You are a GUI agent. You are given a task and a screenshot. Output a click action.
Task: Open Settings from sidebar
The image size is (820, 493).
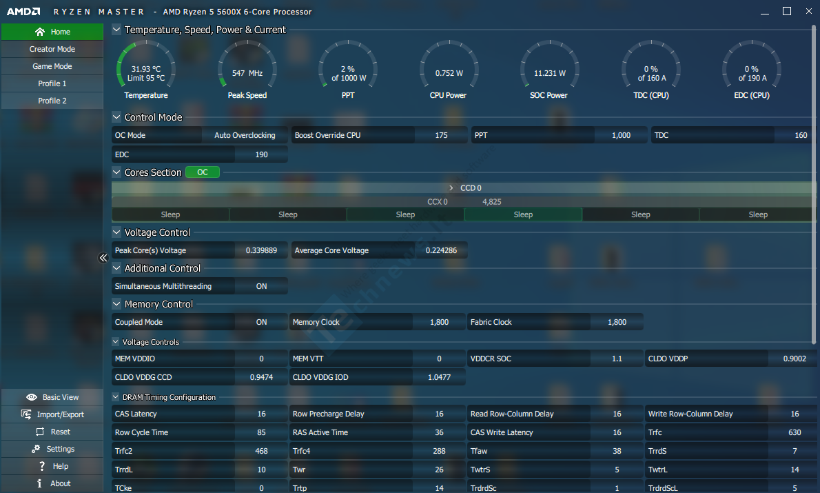(x=52, y=449)
